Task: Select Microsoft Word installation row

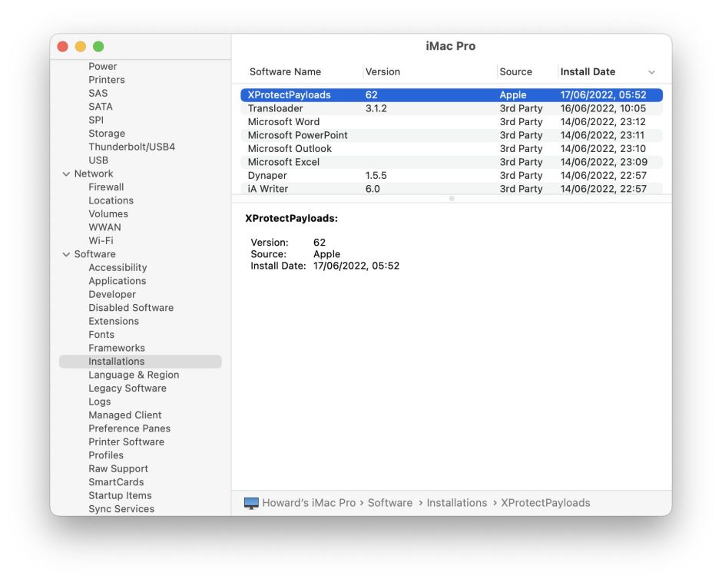Action: tap(283, 122)
